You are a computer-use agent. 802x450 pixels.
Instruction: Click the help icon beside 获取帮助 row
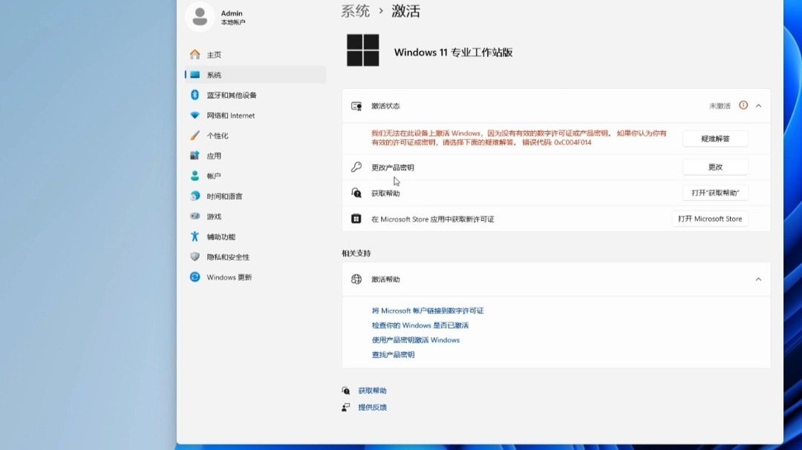(x=356, y=193)
